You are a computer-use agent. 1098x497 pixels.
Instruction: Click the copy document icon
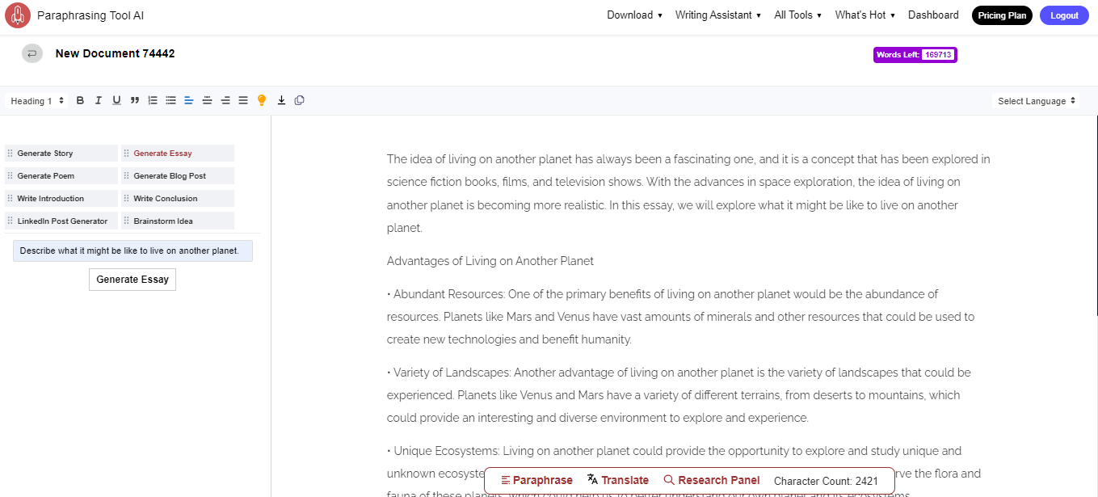coord(300,100)
